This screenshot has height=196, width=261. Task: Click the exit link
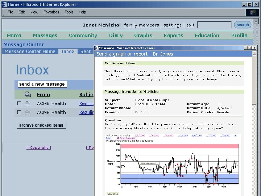click(x=190, y=25)
